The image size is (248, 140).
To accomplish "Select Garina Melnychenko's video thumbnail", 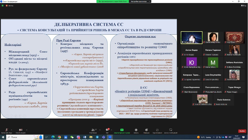I will [x=213, y=37].
